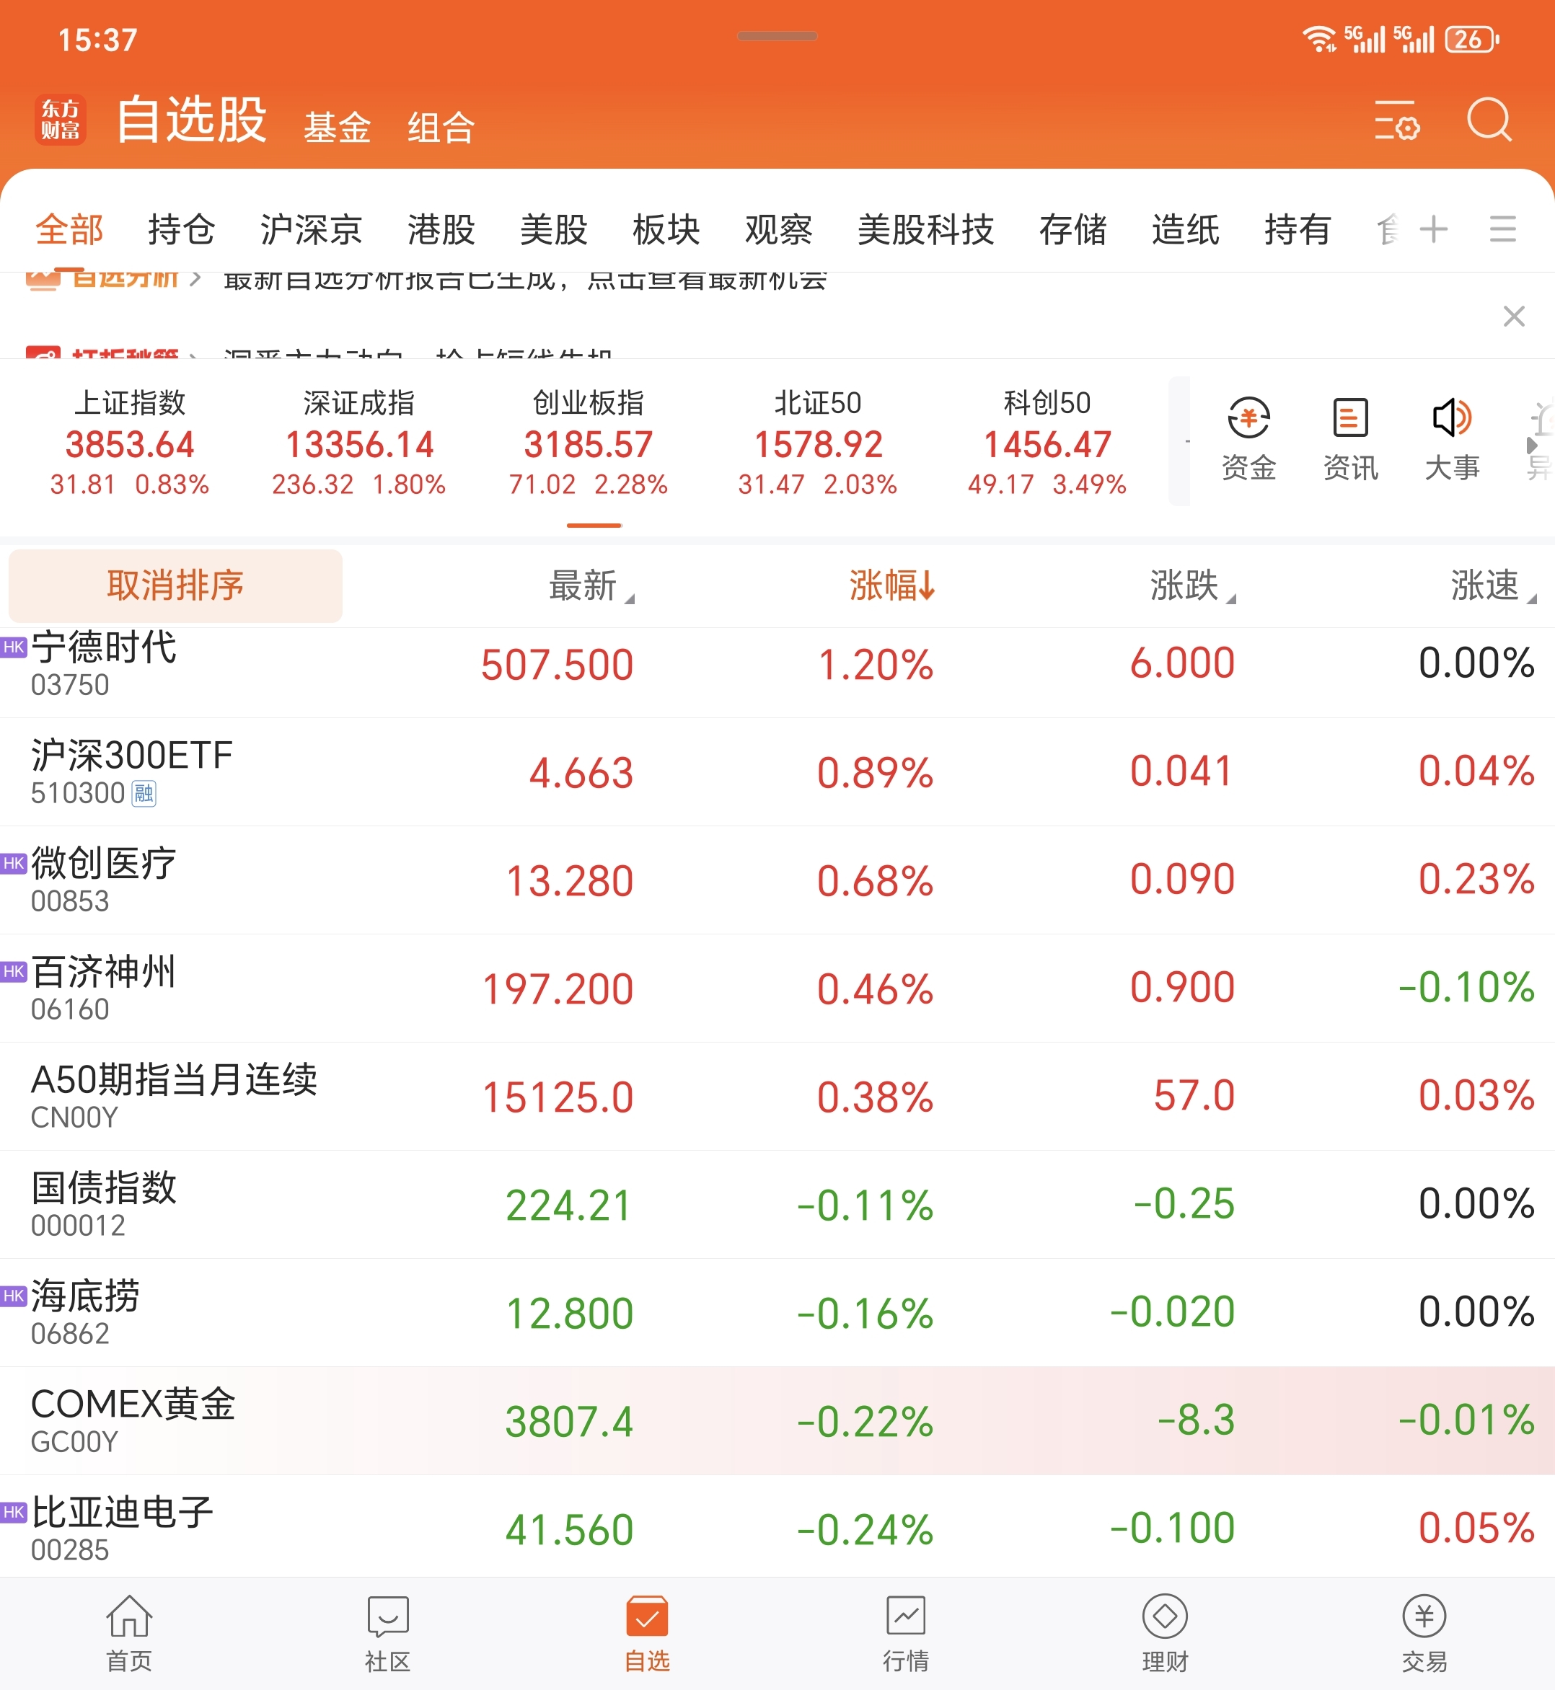Tap the drag handle at screen top

(777, 36)
